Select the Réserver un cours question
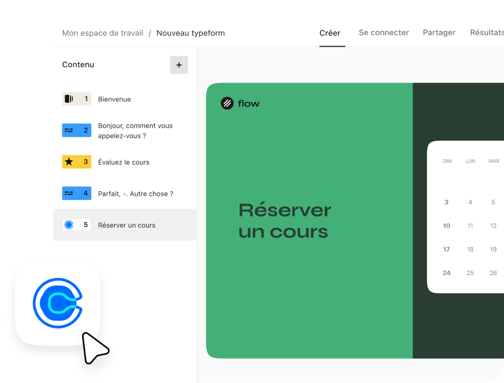504x383 pixels. (x=126, y=226)
